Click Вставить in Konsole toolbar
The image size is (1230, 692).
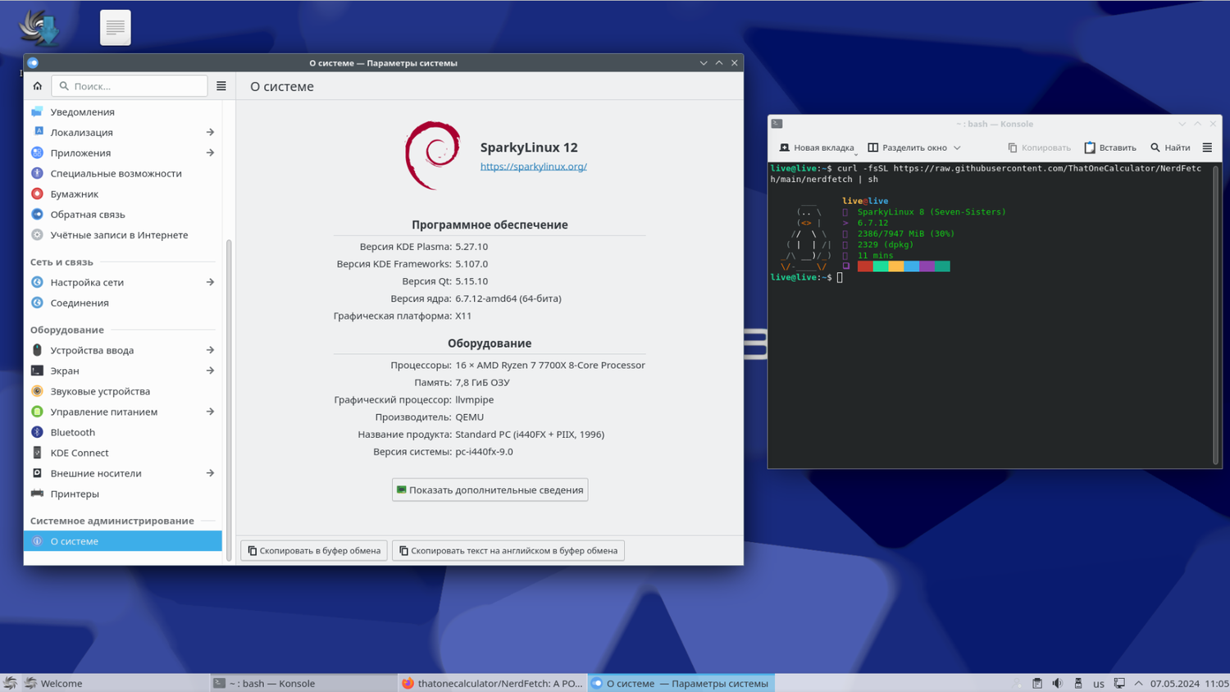tap(1110, 148)
